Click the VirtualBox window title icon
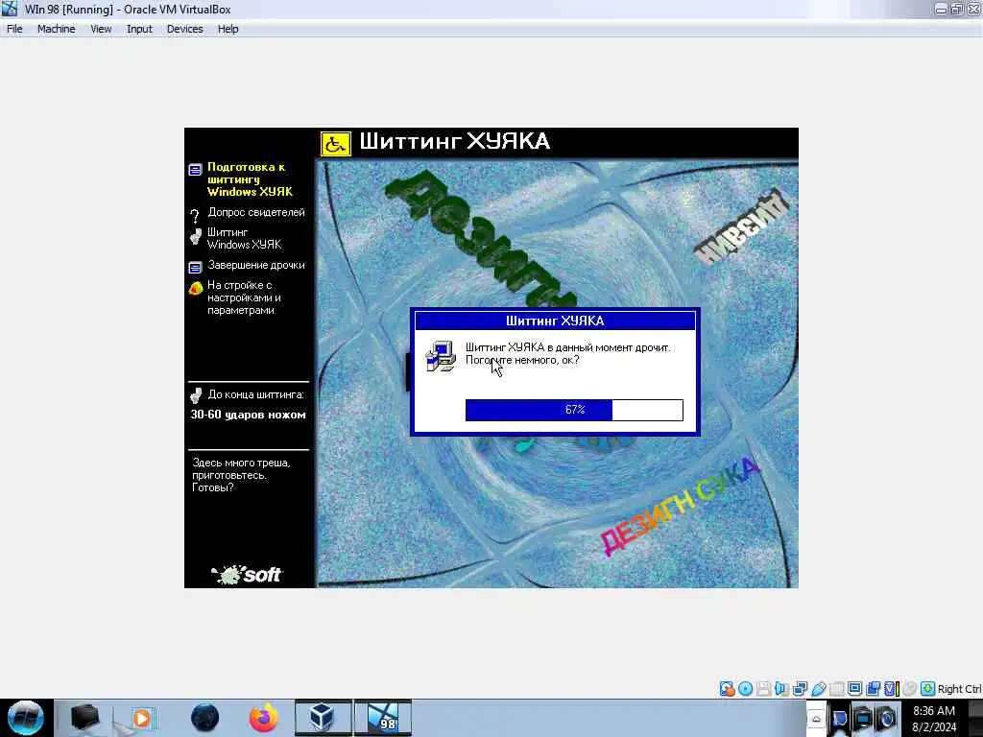Screen dimensions: 983x737 coord(9,9)
